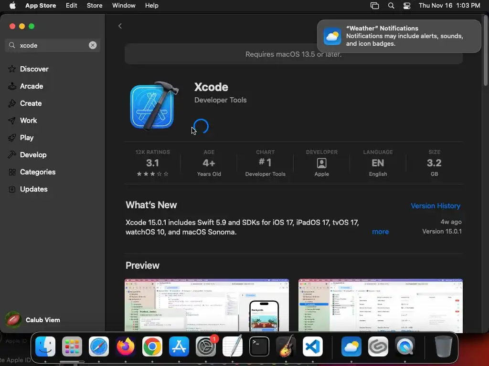The width and height of the screenshot is (489, 366).
Task: Open System Settings from the Dock
Action: coord(206,346)
